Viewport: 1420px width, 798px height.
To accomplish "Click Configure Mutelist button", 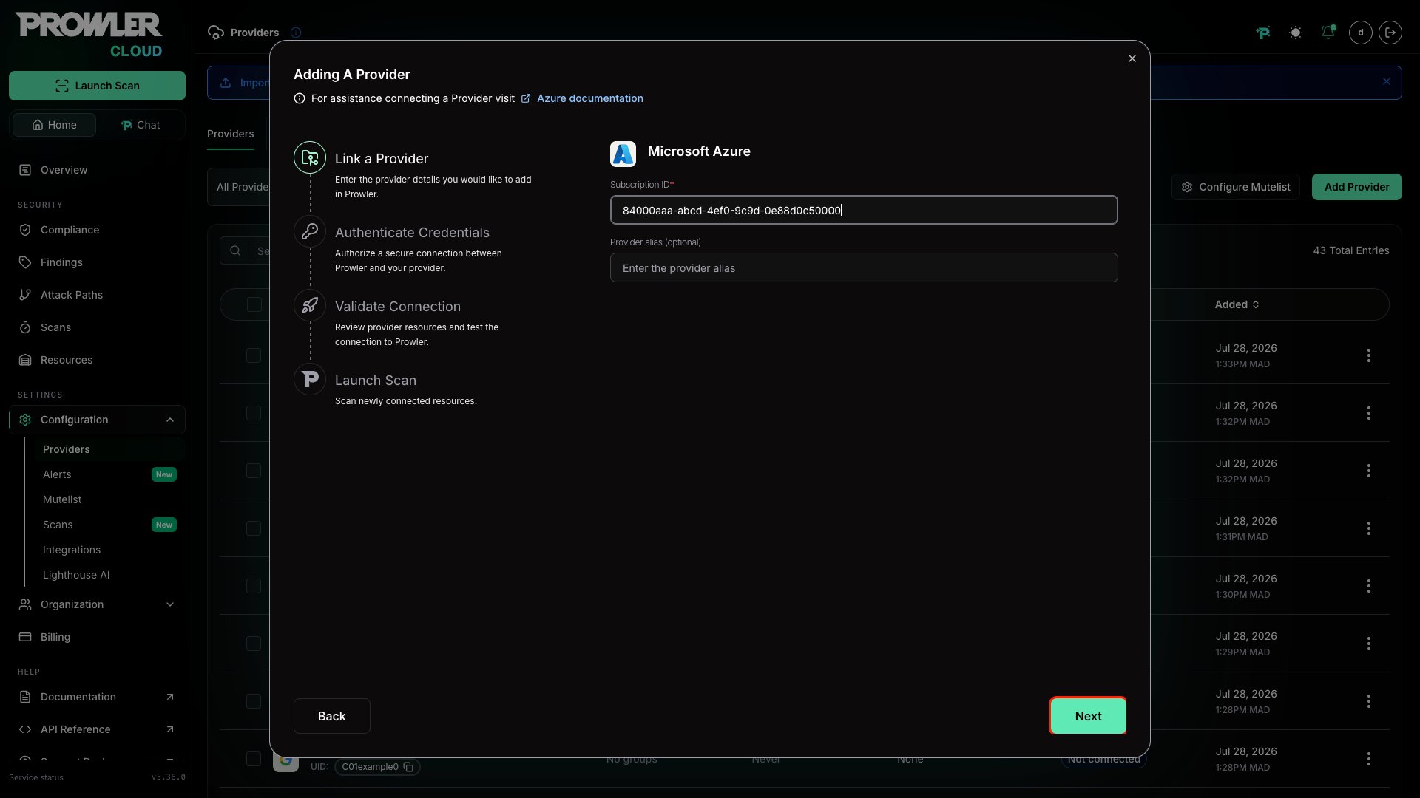I will [x=1236, y=187].
